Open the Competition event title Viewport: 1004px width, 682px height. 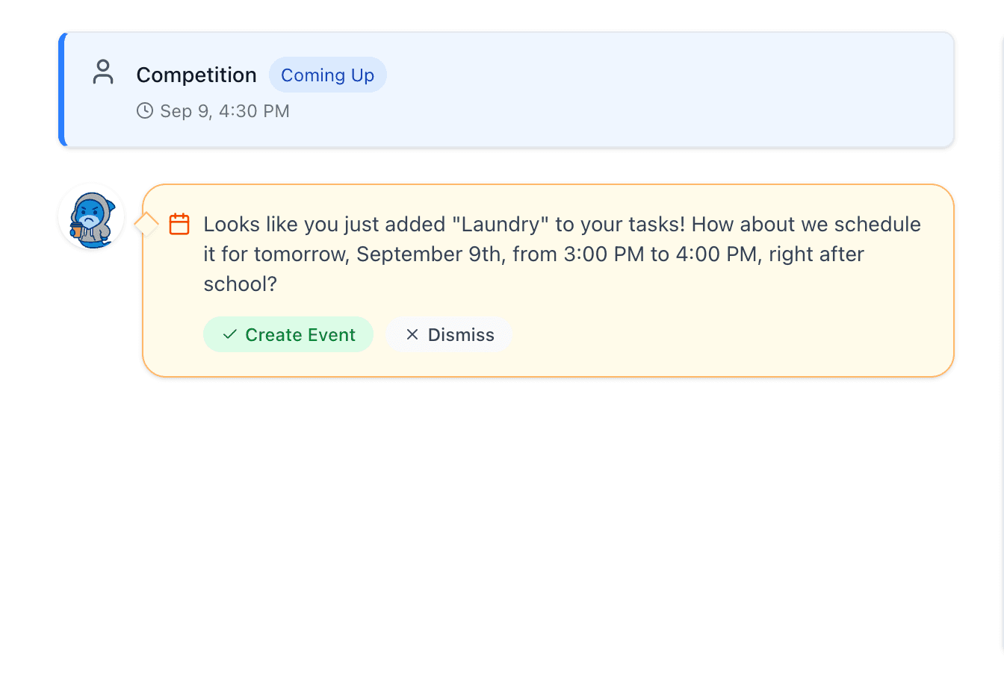(x=196, y=75)
